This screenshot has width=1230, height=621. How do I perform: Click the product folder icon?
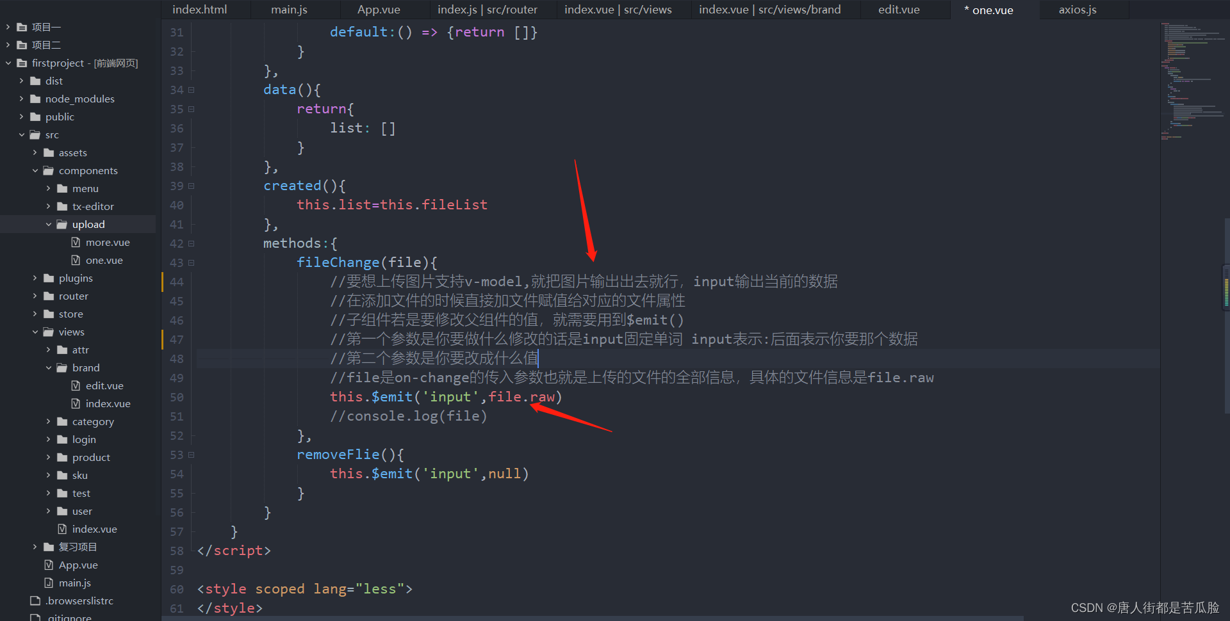pyautogui.click(x=62, y=457)
